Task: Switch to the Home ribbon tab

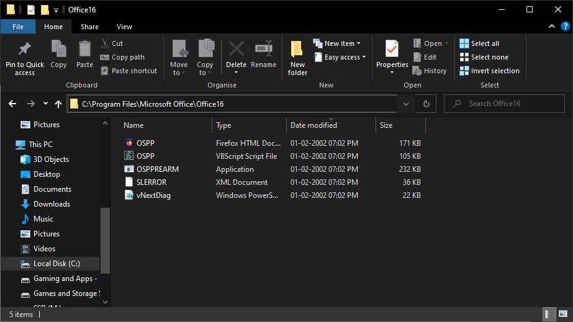Action: tap(53, 27)
